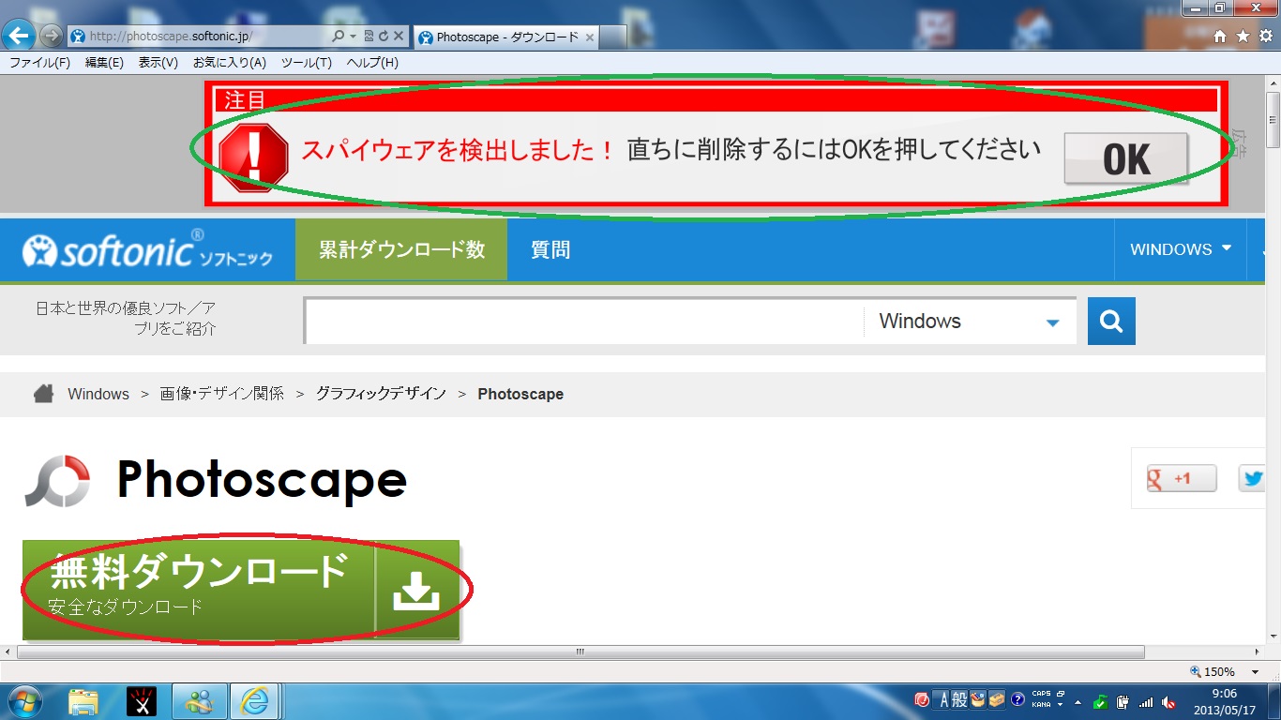This screenshot has width=1281, height=720.
Task: Click the OK button in the spyware ad
Action: pyautogui.click(x=1126, y=158)
